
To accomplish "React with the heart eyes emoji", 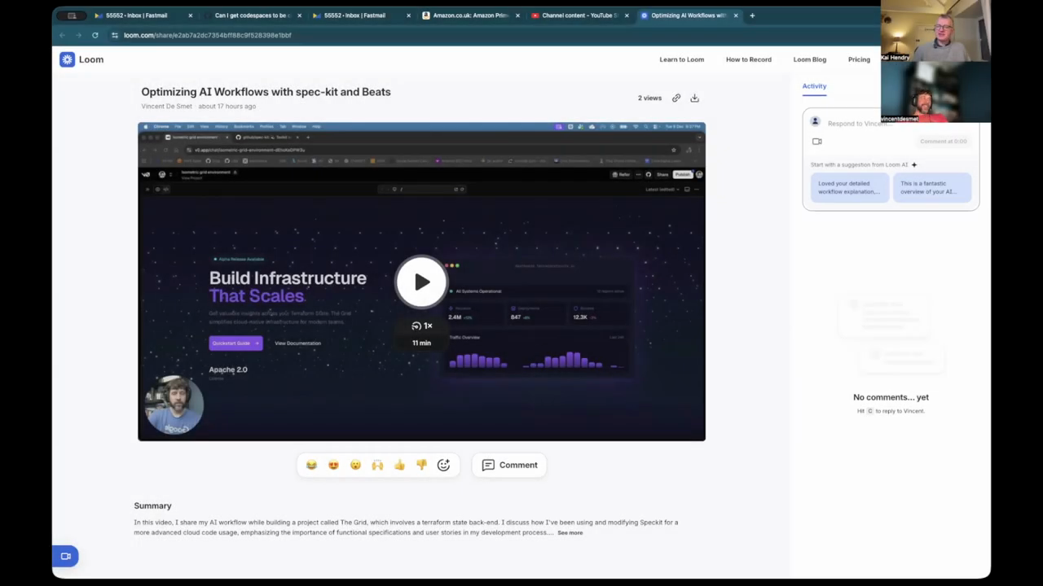I will pyautogui.click(x=333, y=465).
